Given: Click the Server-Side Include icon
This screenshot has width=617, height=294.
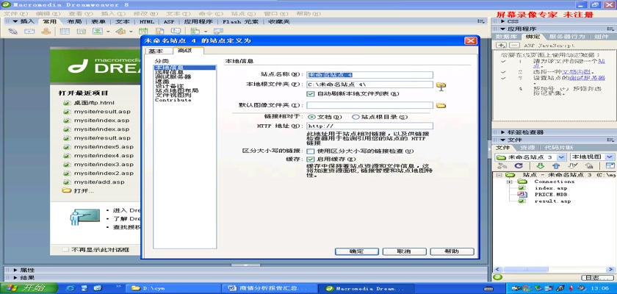Looking at the screenshot, I should [x=159, y=31].
